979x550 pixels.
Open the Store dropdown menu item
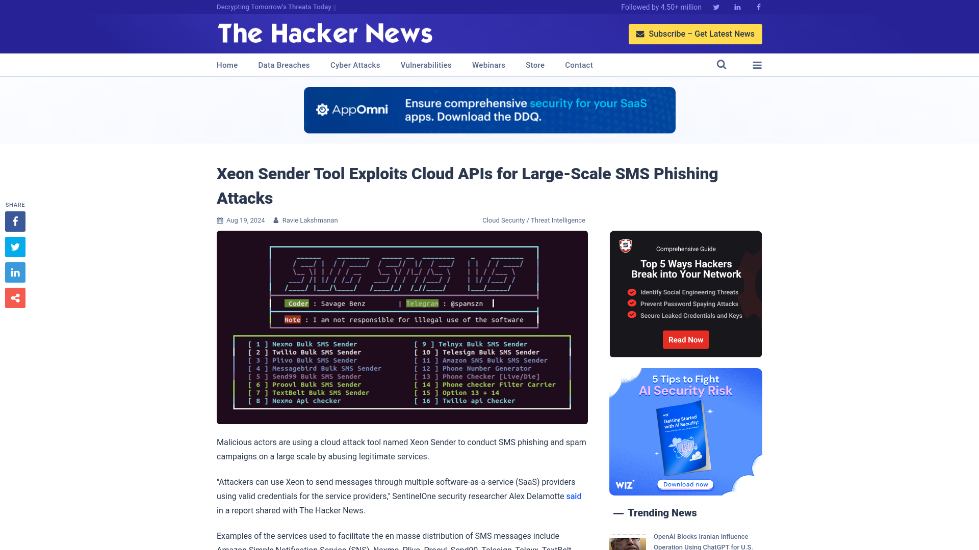[534, 65]
